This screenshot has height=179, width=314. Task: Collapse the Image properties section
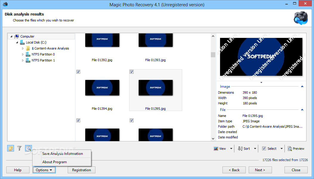(x=302, y=87)
